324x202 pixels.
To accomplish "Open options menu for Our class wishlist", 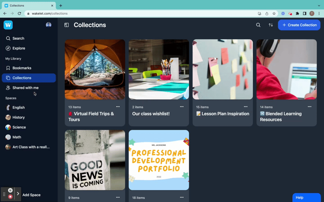I will (x=182, y=107).
